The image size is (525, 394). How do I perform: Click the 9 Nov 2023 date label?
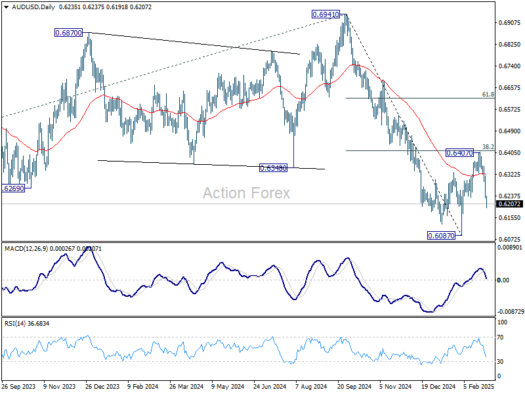click(x=60, y=387)
